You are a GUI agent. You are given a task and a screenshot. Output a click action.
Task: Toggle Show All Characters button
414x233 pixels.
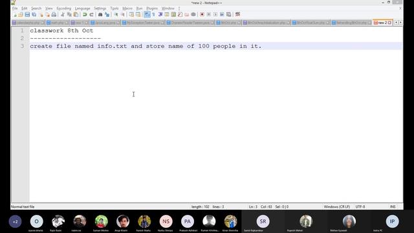154,14
